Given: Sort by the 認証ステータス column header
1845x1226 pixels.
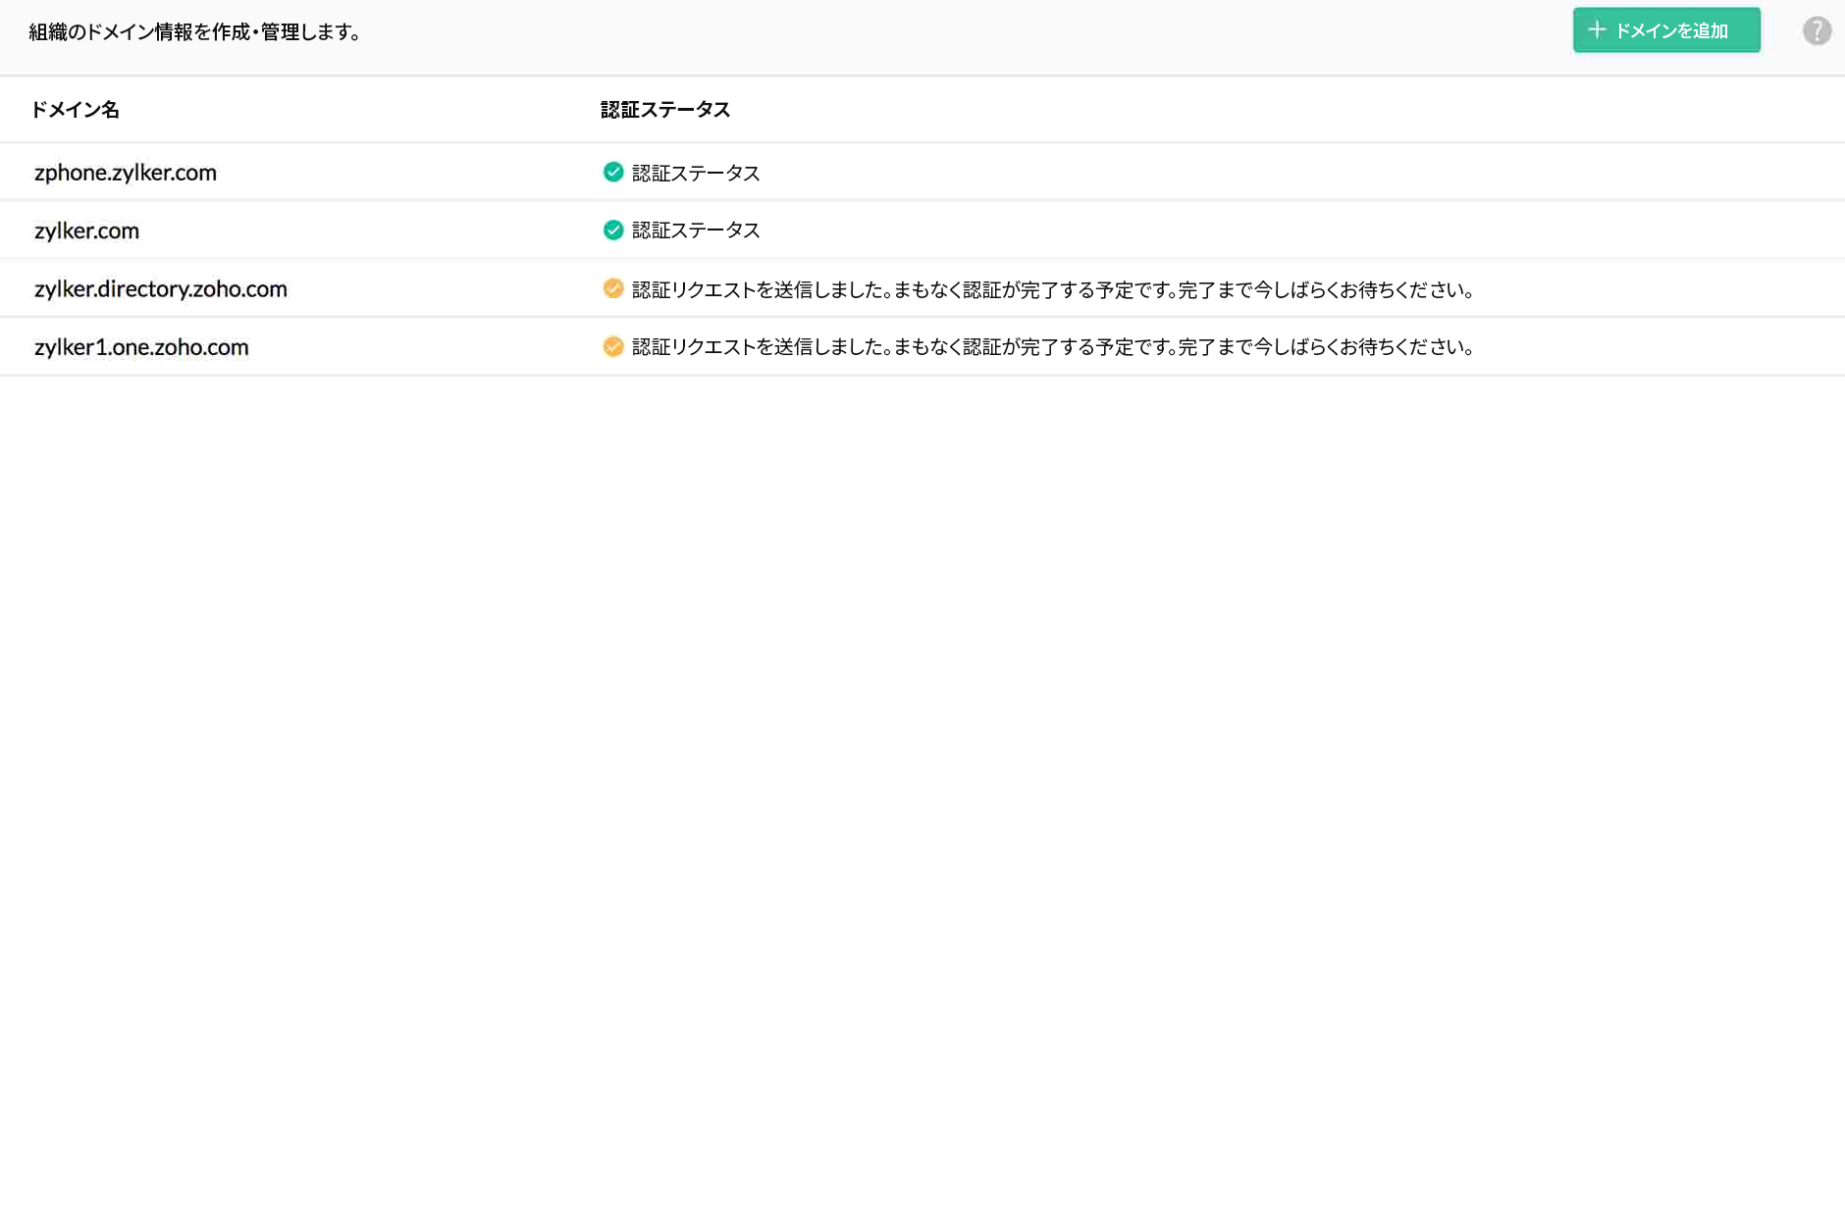Looking at the screenshot, I should point(663,110).
